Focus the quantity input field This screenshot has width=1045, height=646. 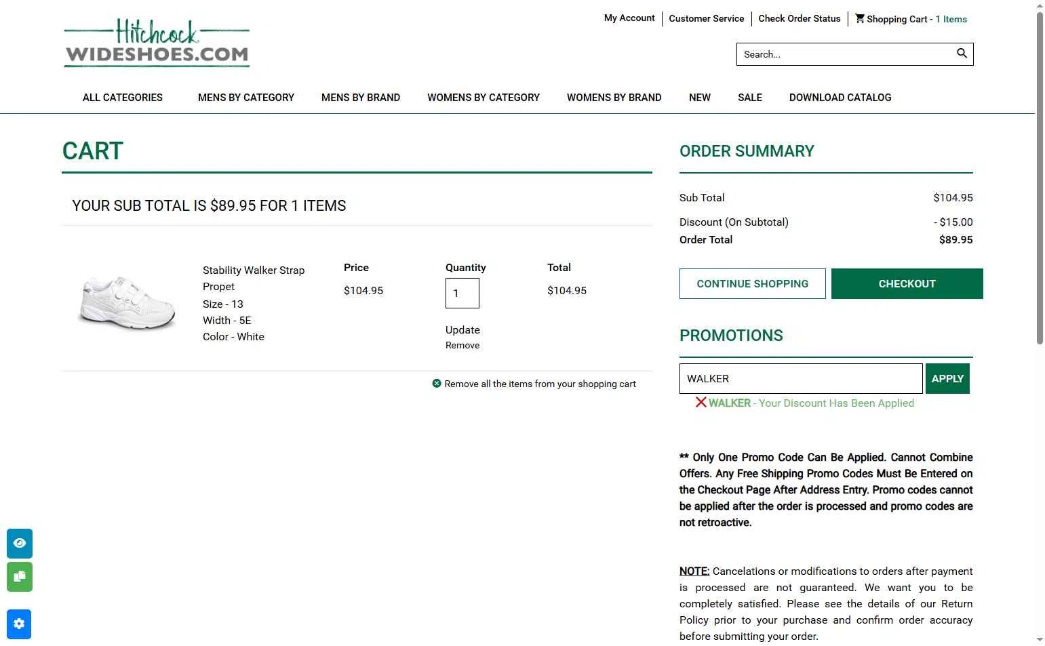(462, 293)
